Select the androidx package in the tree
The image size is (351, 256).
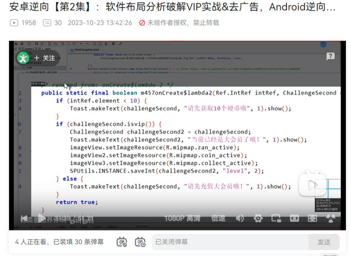(x=34, y=63)
